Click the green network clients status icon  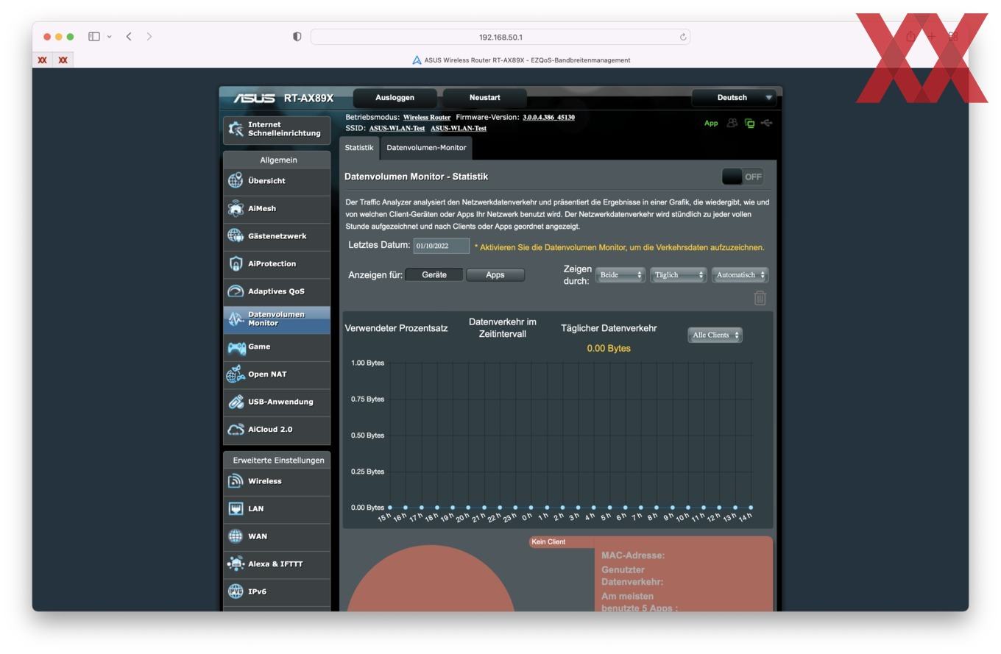[x=749, y=124]
